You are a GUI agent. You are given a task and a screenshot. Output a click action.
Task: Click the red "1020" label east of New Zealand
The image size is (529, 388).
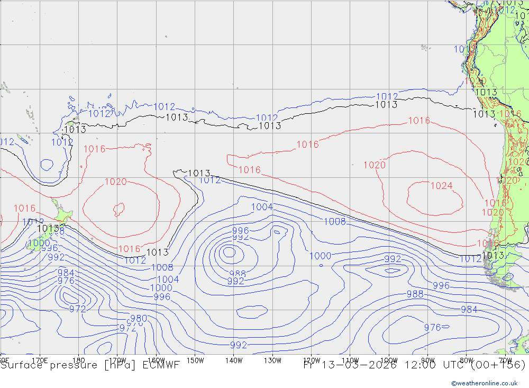coord(116,182)
